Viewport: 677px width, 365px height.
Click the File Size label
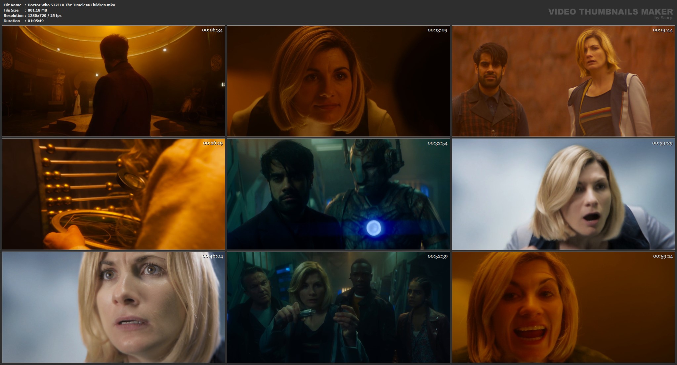coord(11,10)
